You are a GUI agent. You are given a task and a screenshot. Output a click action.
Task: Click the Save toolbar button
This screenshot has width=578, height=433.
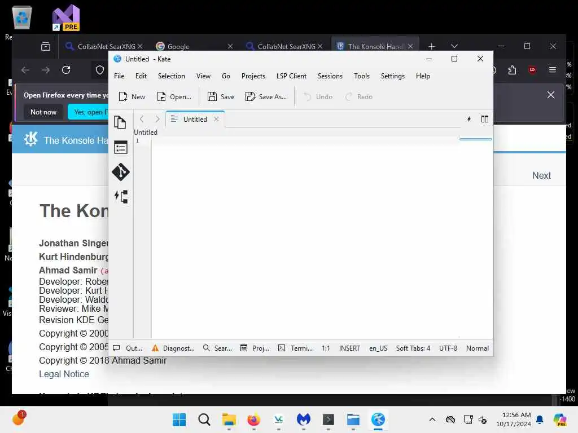[x=221, y=97]
